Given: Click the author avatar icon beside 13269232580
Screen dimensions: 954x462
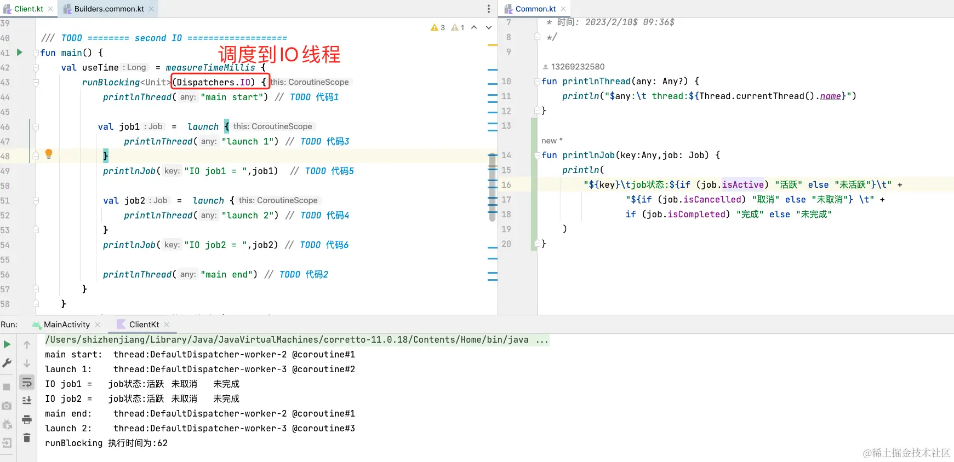Looking at the screenshot, I should pyautogui.click(x=545, y=67).
